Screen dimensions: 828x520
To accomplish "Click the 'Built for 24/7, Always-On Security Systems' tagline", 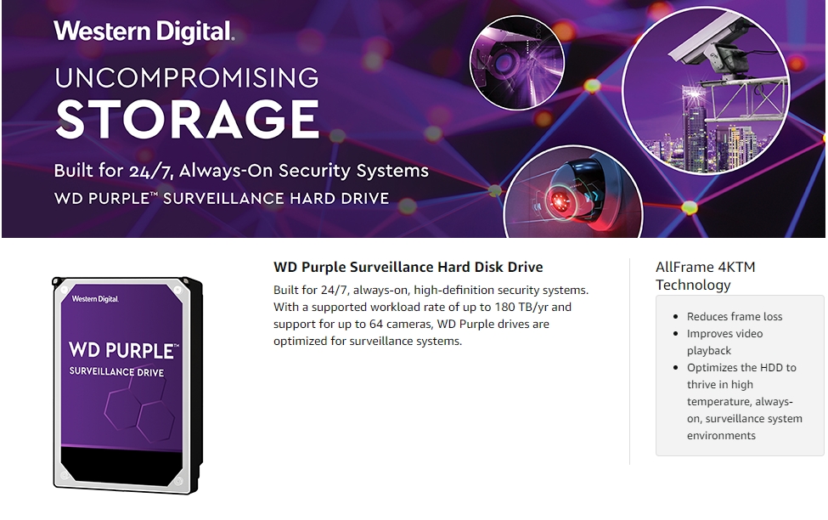I will click(x=241, y=171).
